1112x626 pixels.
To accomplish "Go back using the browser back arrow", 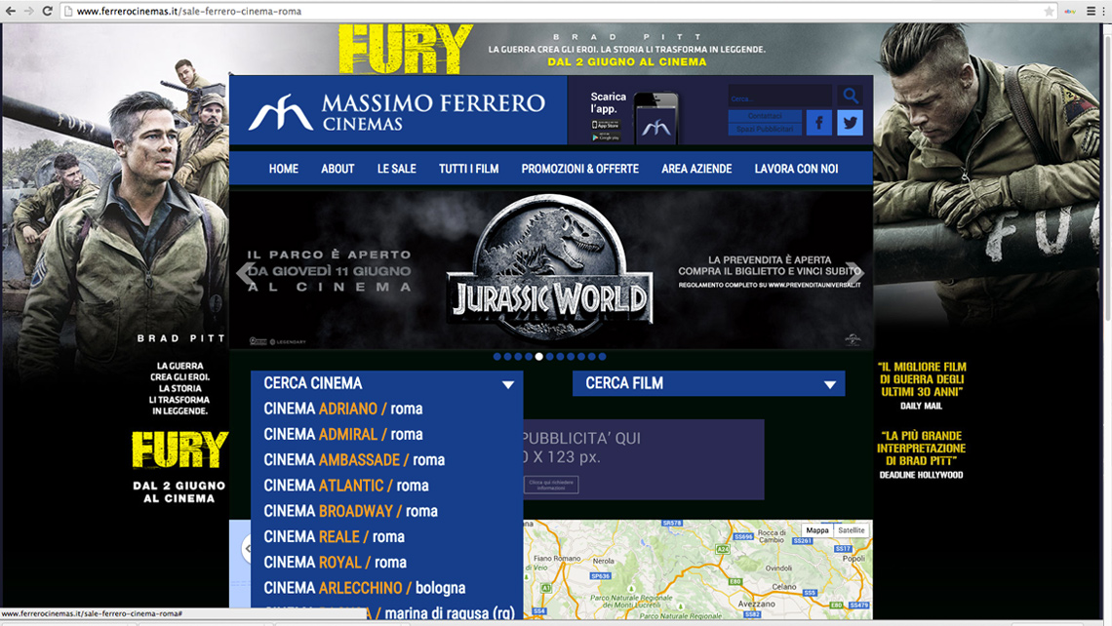I will (11, 12).
